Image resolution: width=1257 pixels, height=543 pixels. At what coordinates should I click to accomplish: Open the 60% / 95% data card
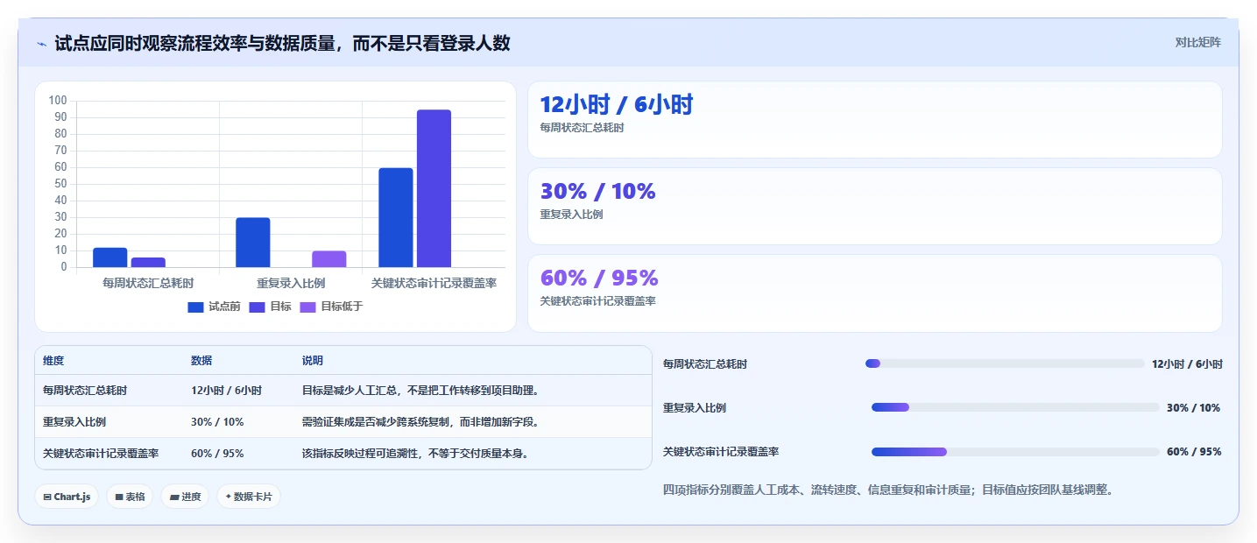coord(874,293)
